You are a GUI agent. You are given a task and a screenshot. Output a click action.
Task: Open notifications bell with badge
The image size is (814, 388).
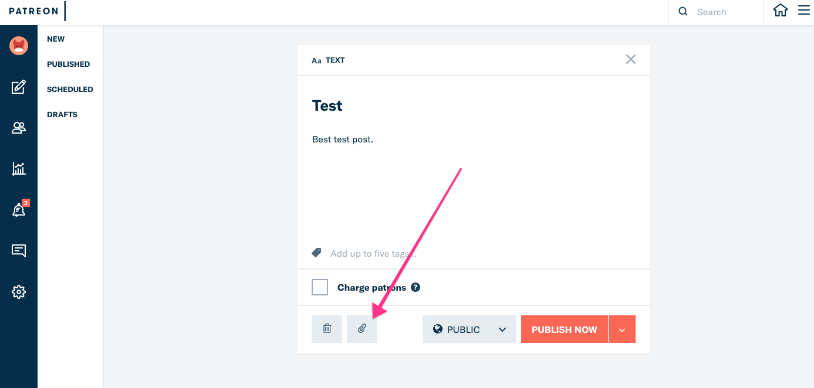[x=19, y=210]
